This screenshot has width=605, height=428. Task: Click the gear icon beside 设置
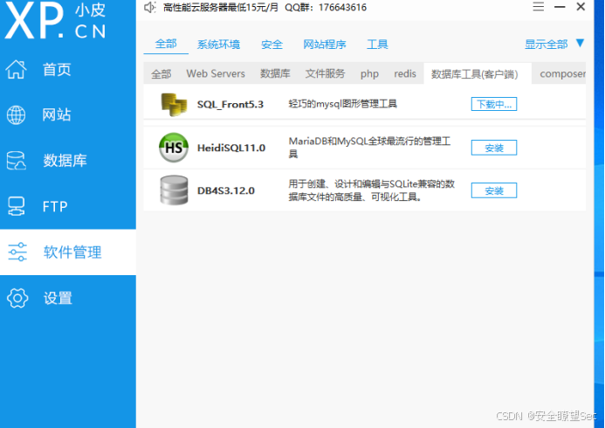pos(17,298)
